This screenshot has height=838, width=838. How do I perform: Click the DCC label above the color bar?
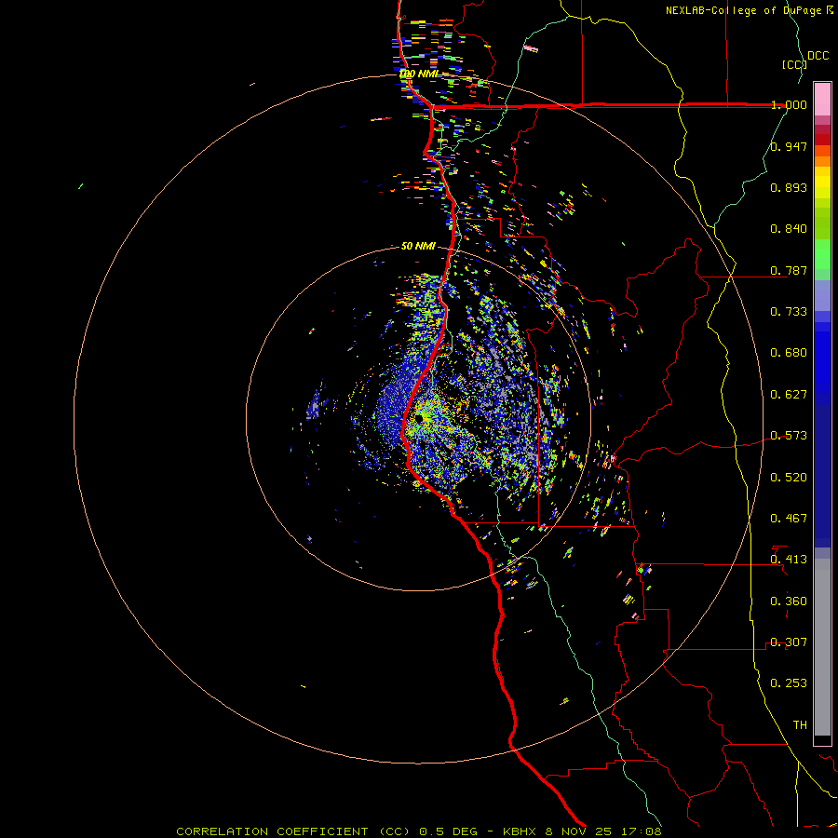coord(818,56)
